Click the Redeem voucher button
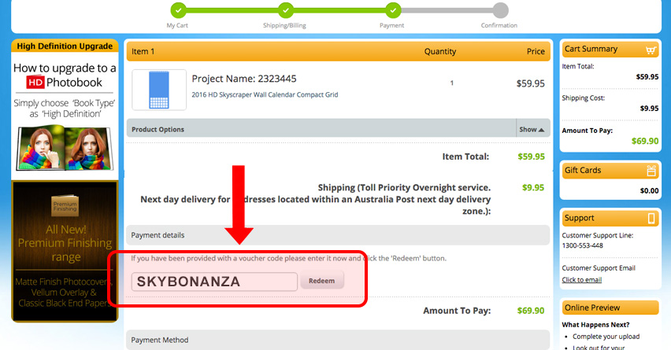 [322, 280]
